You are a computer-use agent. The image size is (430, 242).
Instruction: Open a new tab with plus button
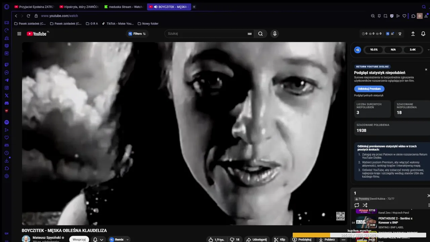click(x=194, y=7)
